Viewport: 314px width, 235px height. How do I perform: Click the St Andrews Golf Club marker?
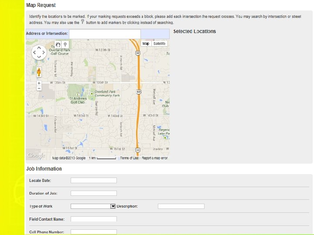(78, 94)
